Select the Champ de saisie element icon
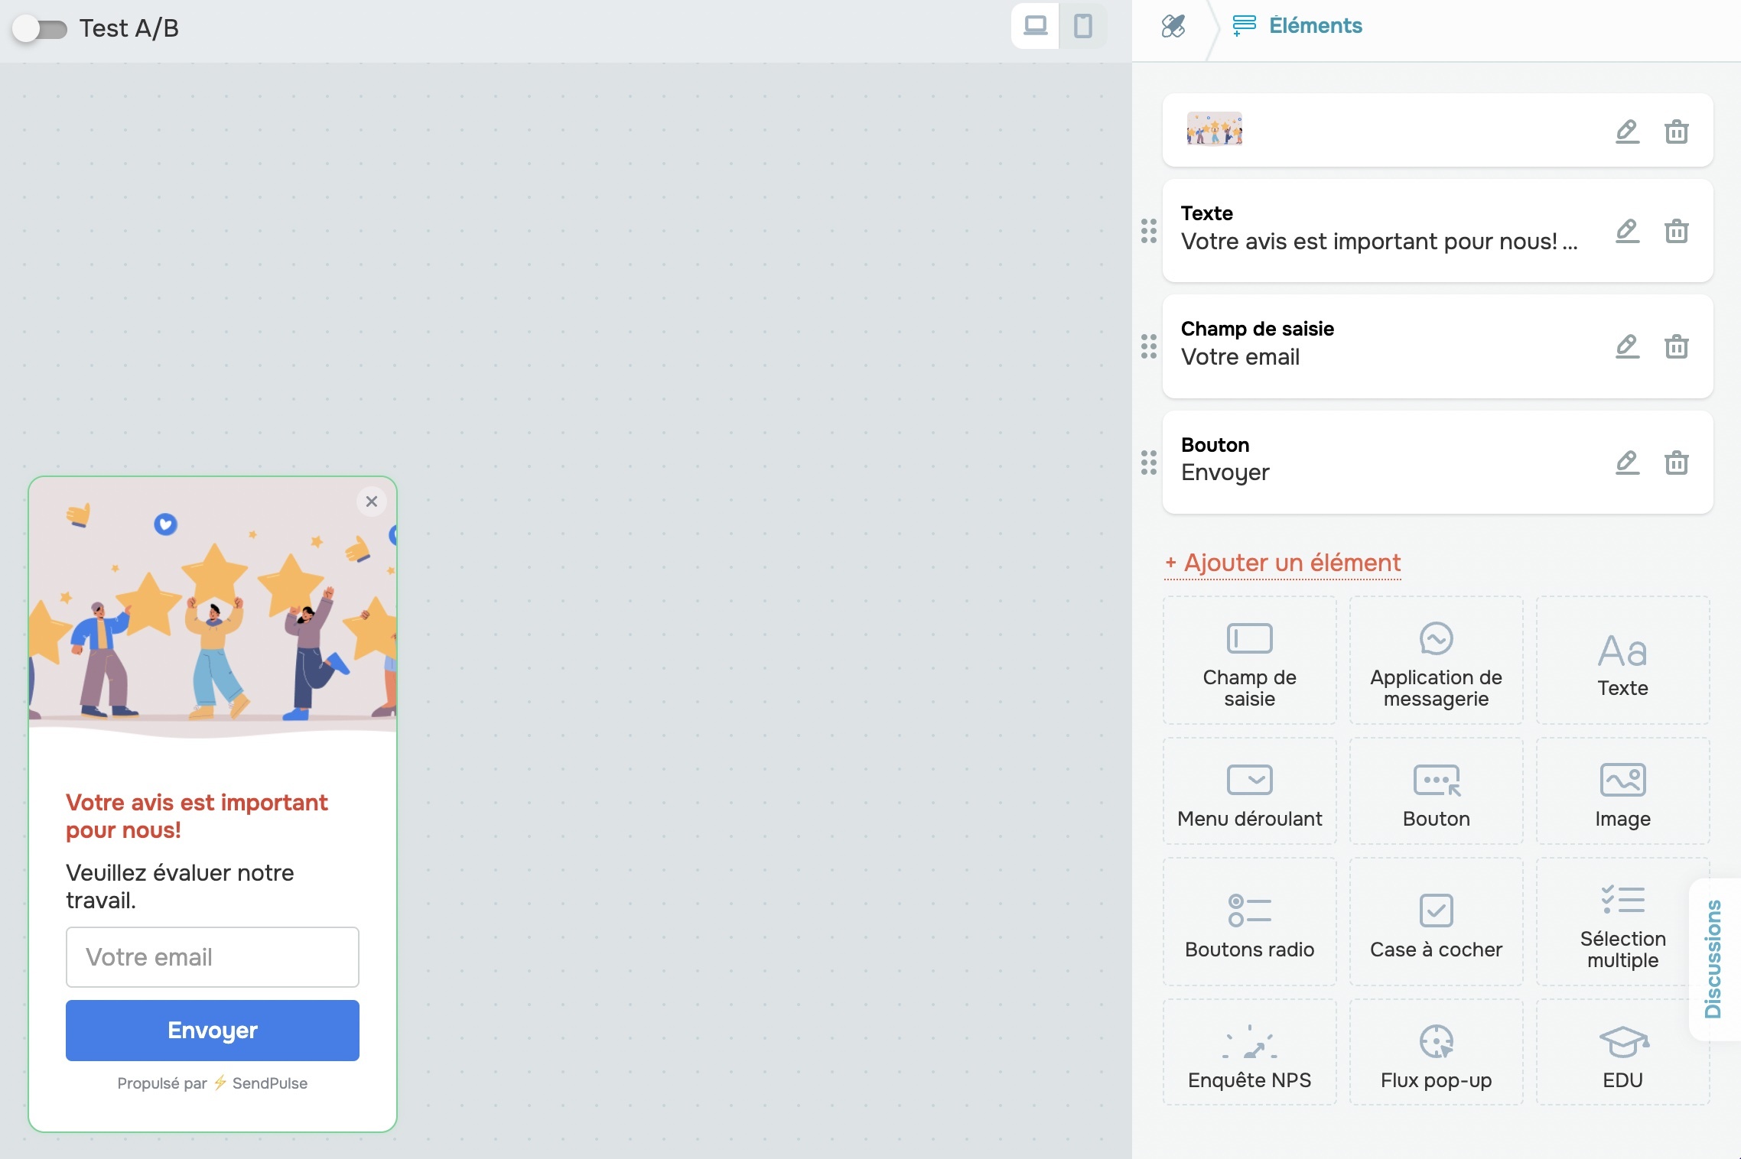The width and height of the screenshot is (1741, 1159). [x=1250, y=638]
